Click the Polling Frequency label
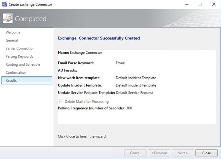 [91, 108]
